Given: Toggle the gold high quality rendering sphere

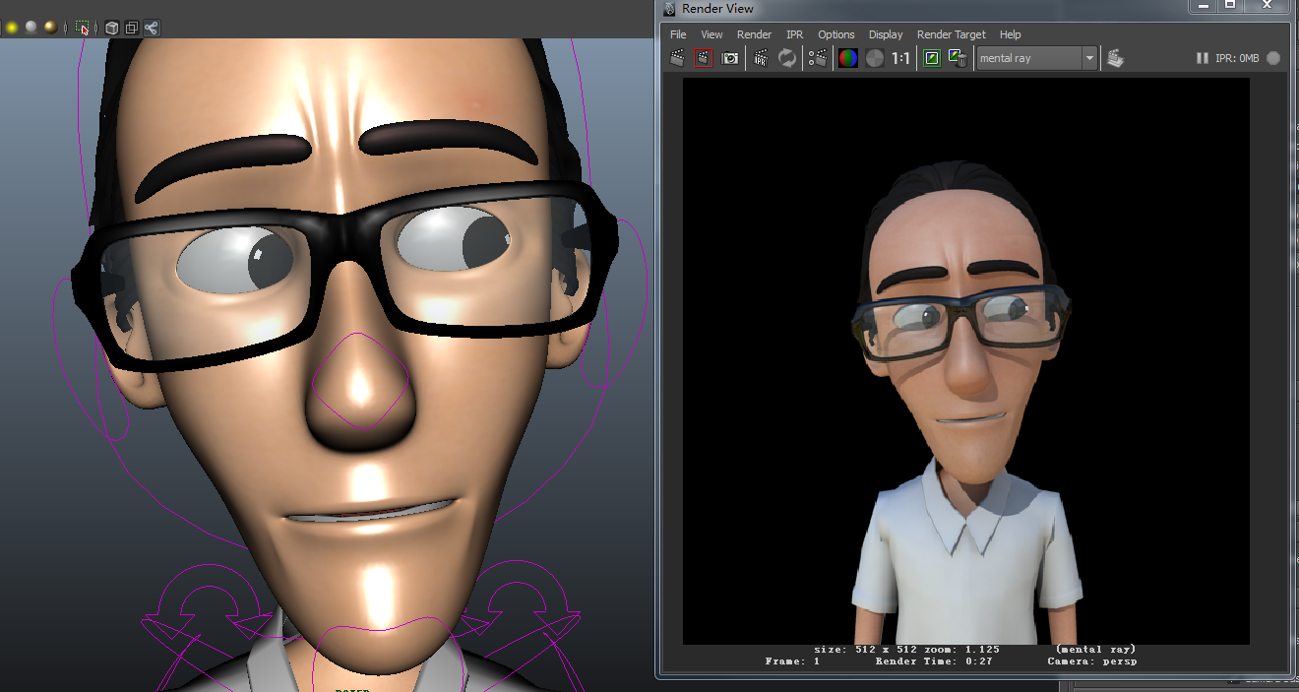Looking at the screenshot, I should pos(50,28).
